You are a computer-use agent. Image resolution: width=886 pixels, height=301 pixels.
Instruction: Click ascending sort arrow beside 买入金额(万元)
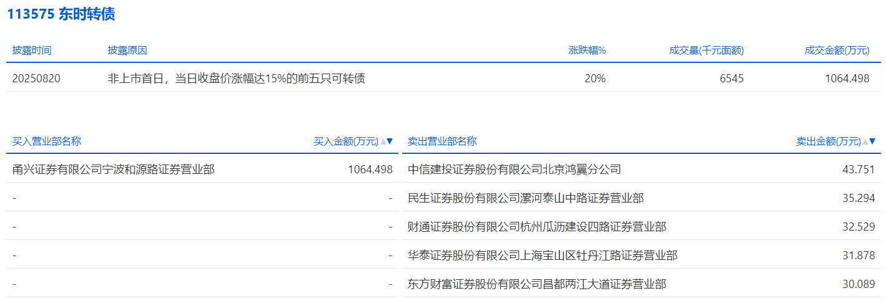click(x=383, y=141)
